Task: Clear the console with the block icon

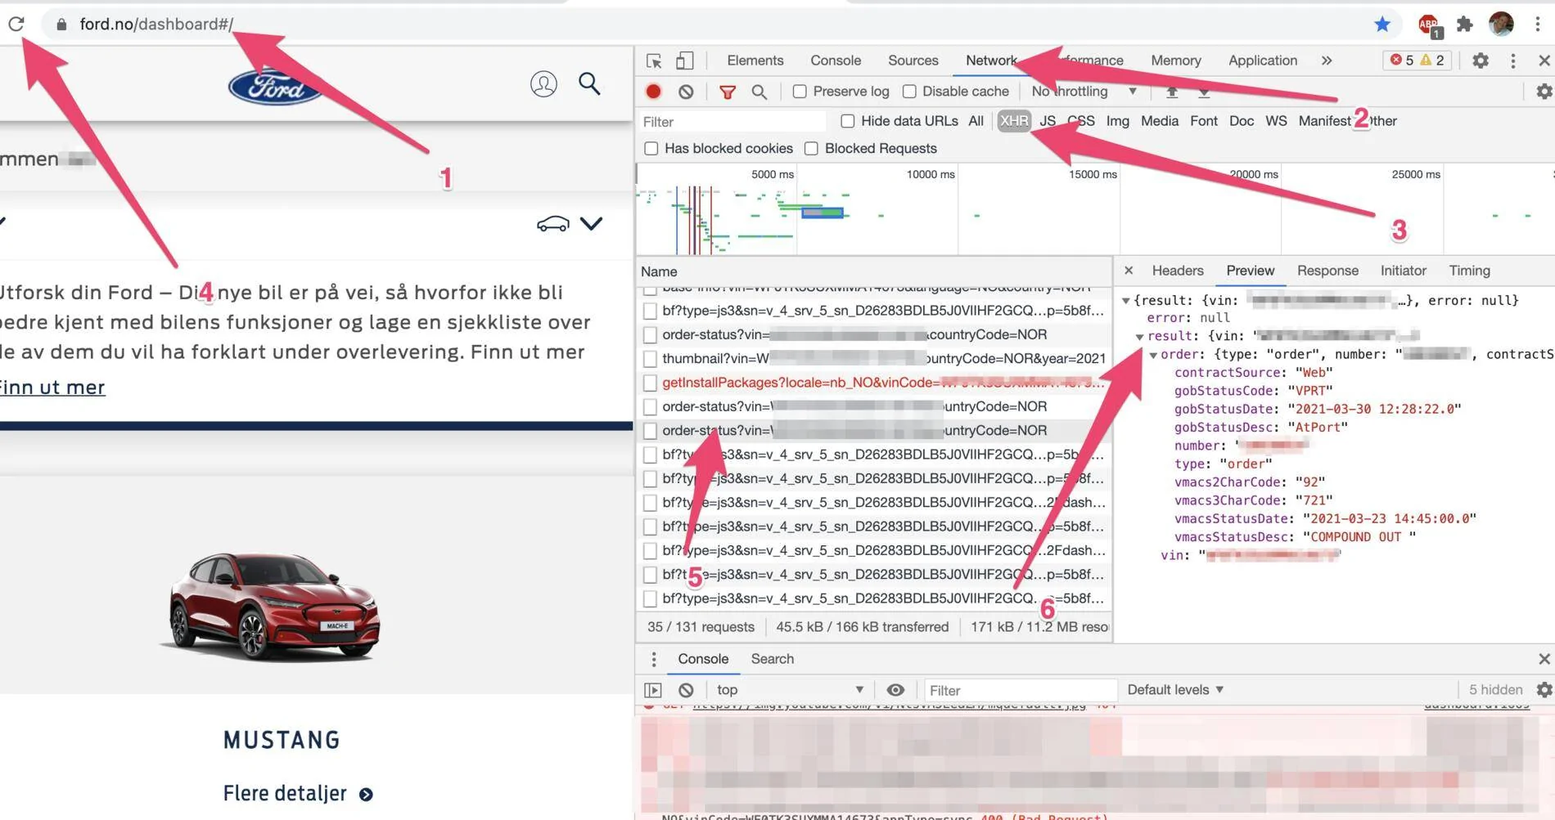Action: point(686,690)
